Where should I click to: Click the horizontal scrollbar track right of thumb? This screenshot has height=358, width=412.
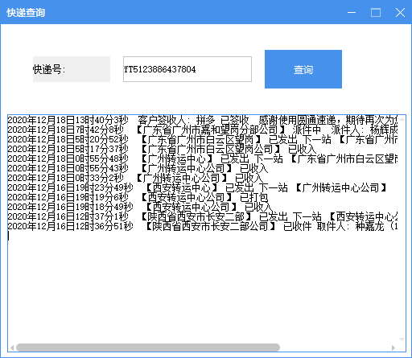click(x=335, y=348)
